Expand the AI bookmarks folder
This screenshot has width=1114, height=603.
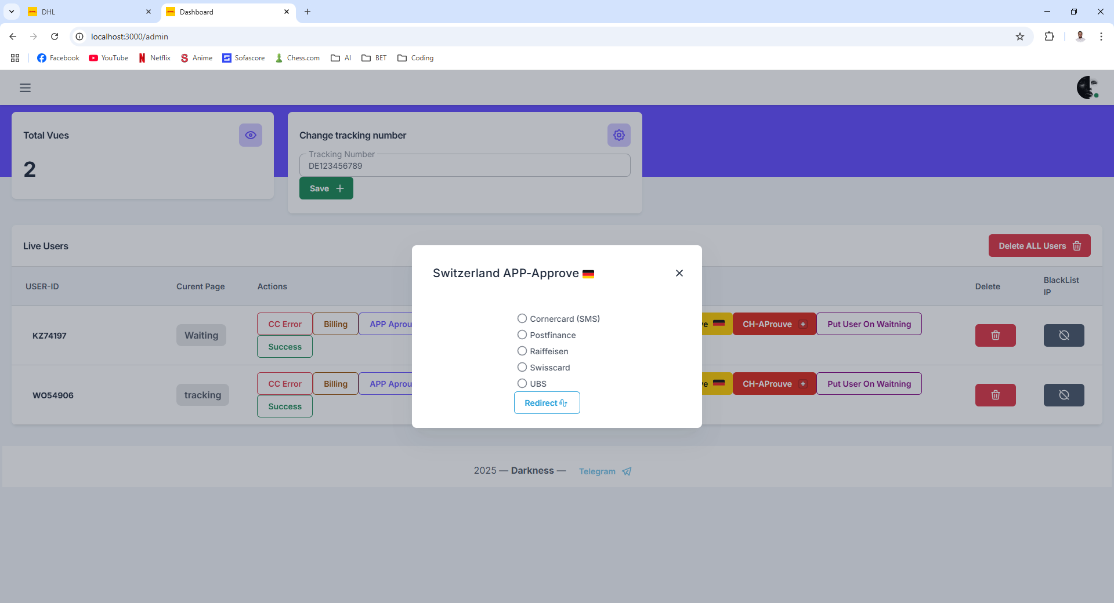tap(341, 58)
